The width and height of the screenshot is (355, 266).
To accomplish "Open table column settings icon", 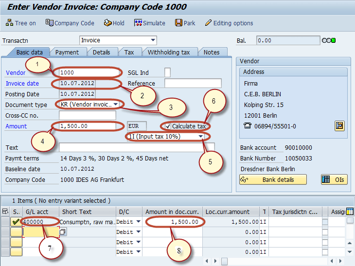I will pos(349,211).
